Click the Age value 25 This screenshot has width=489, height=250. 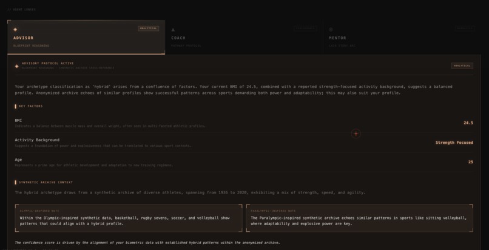(x=471, y=162)
